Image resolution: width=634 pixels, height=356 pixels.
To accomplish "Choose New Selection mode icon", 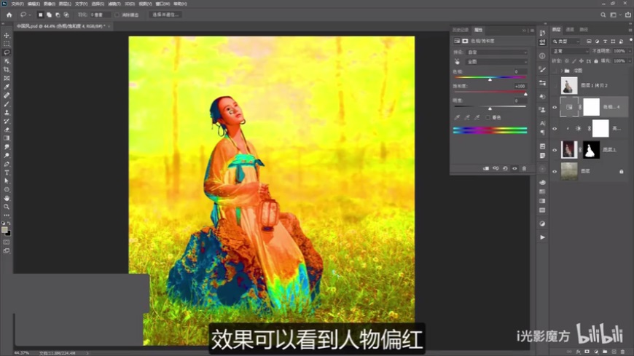I will (x=40, y=15).
